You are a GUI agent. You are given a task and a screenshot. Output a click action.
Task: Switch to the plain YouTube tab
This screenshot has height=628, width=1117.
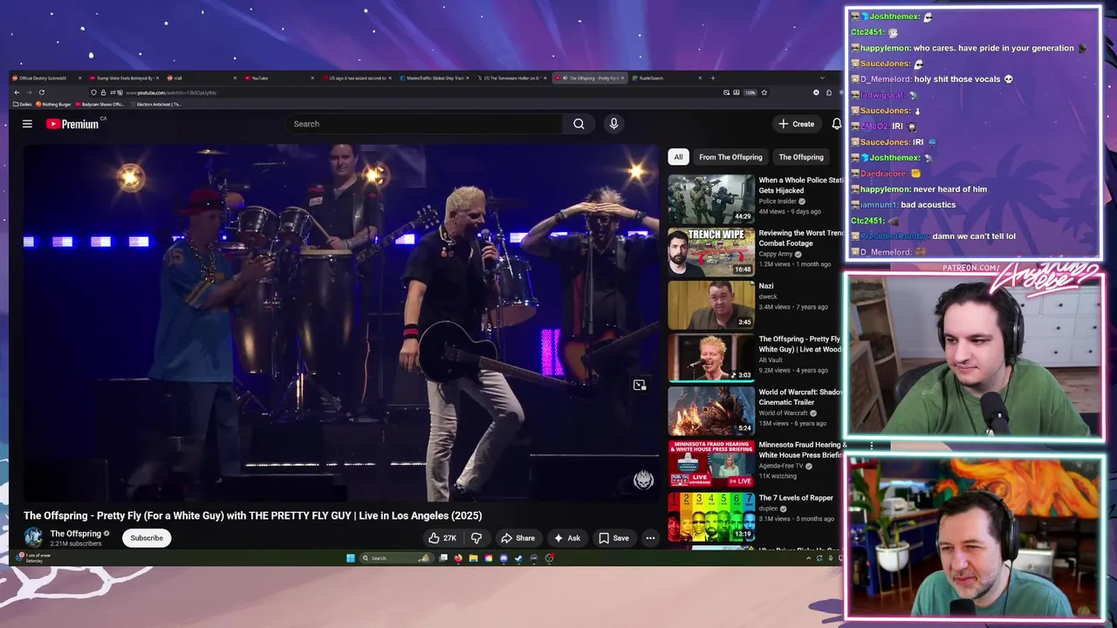[279, 78]
